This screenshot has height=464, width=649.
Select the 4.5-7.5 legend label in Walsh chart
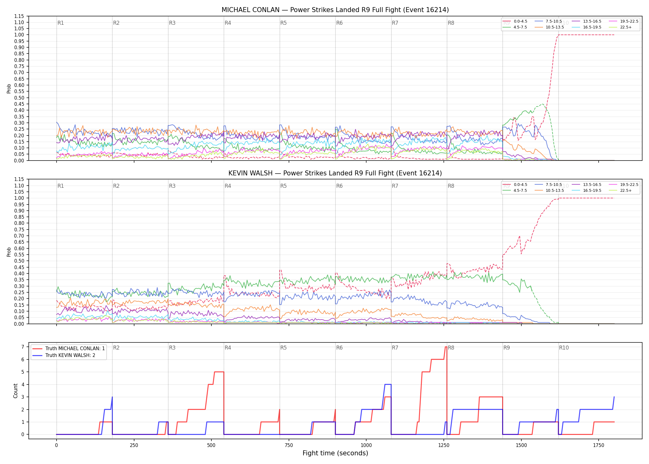tap(520, 191)
